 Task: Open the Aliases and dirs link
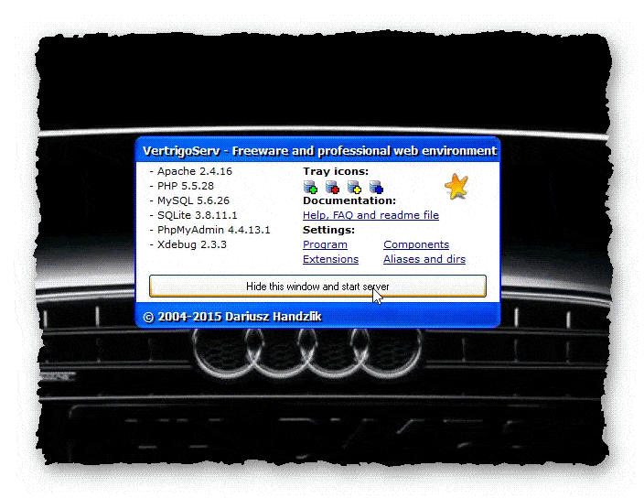tap(424, 259)
